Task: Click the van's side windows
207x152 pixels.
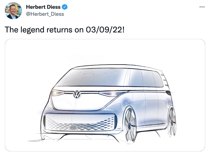Action: pos(145,78)
